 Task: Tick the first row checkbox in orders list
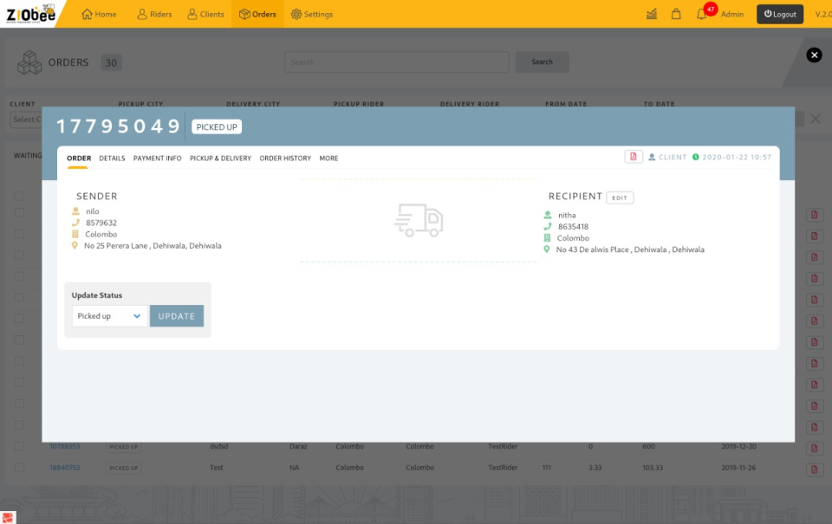click(x=18, y=196)
